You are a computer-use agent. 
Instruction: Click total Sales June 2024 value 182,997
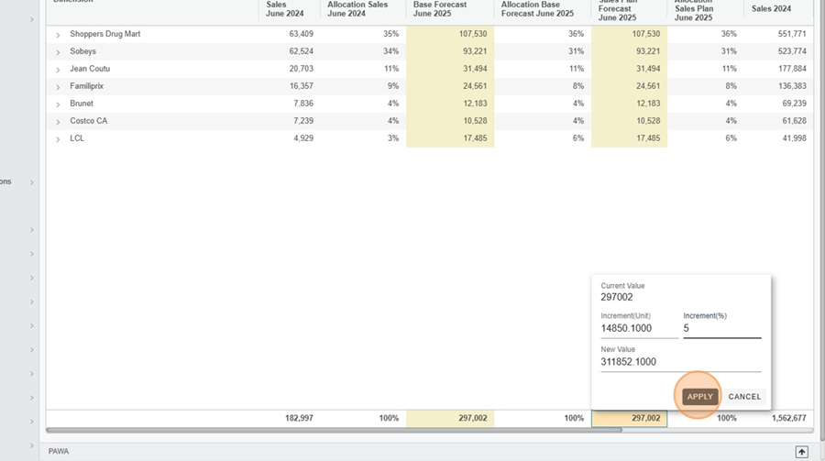299,418
